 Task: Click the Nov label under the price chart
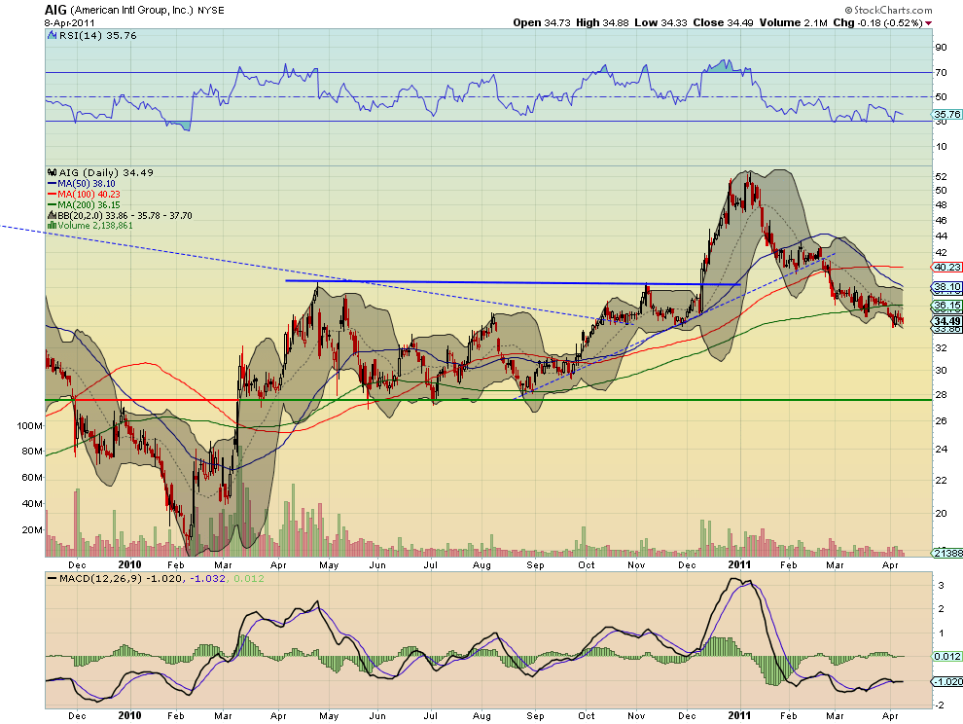click(636, 564)
